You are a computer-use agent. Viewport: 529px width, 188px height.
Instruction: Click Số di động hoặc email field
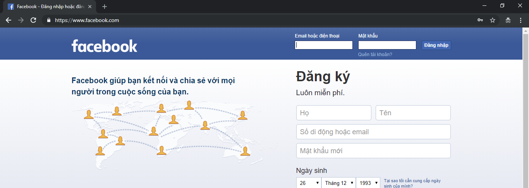point(373,132)
